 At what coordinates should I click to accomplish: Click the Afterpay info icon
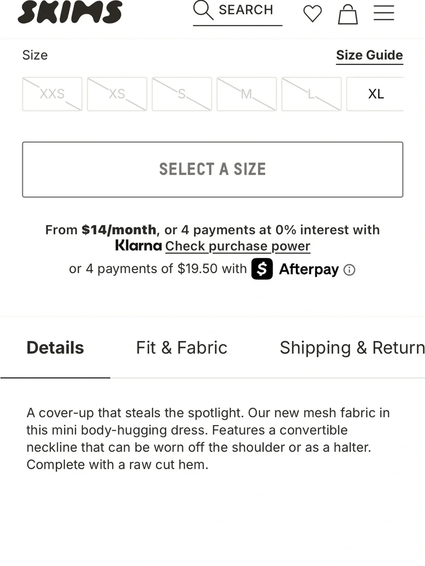[x=349, y=270]
